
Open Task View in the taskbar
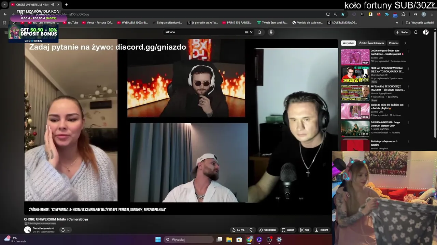(x=220, y=240)
